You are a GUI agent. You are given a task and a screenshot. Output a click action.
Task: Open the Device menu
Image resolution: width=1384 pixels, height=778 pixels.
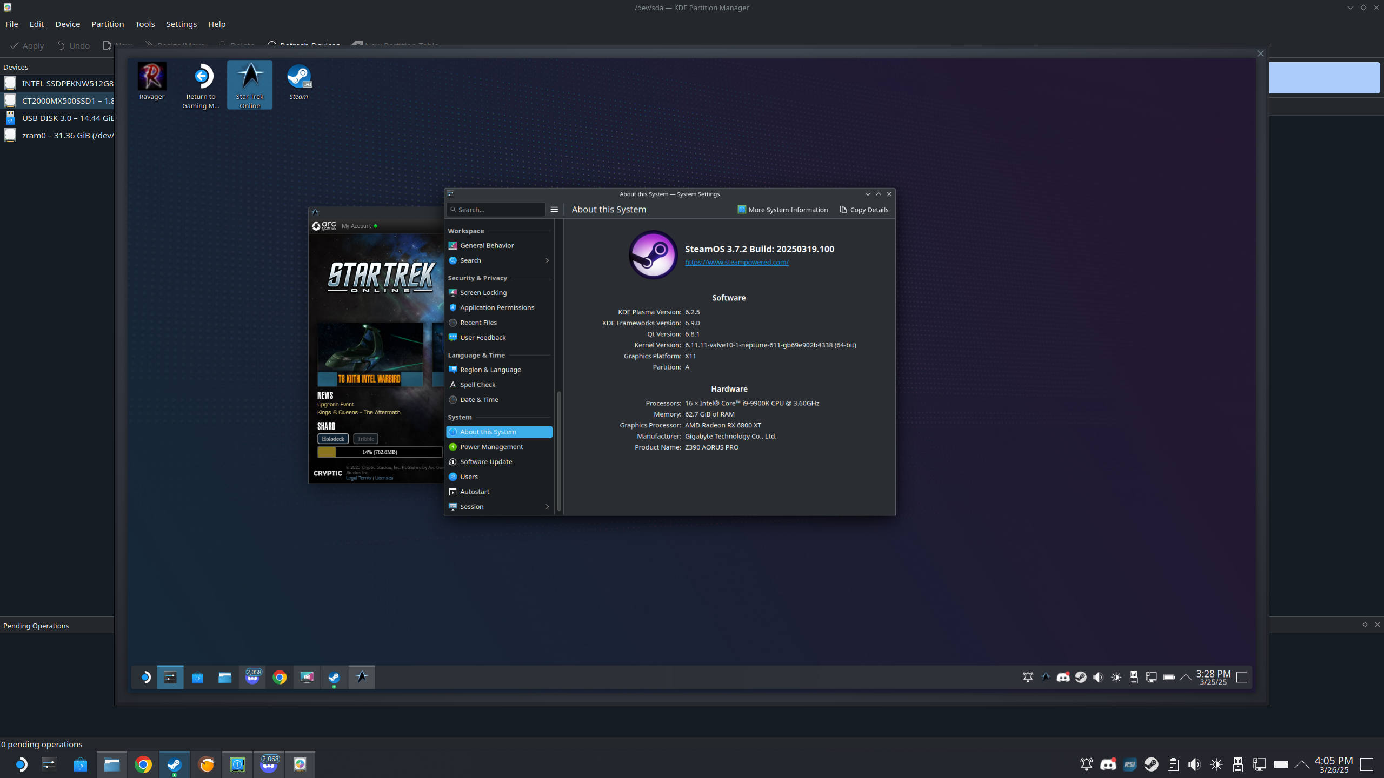tap(68, 24)
